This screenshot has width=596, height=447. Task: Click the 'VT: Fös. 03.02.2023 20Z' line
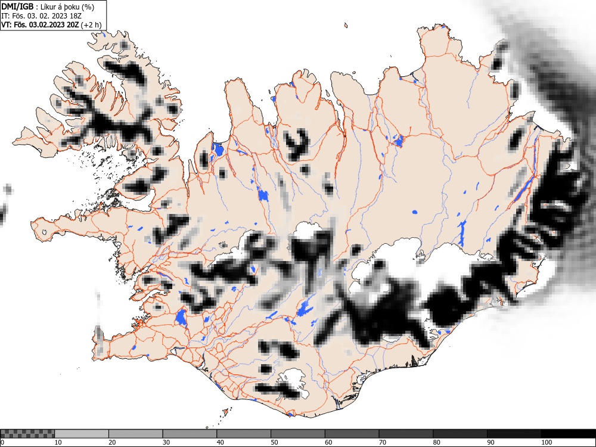pyautogui.click(x=40, y=25)
